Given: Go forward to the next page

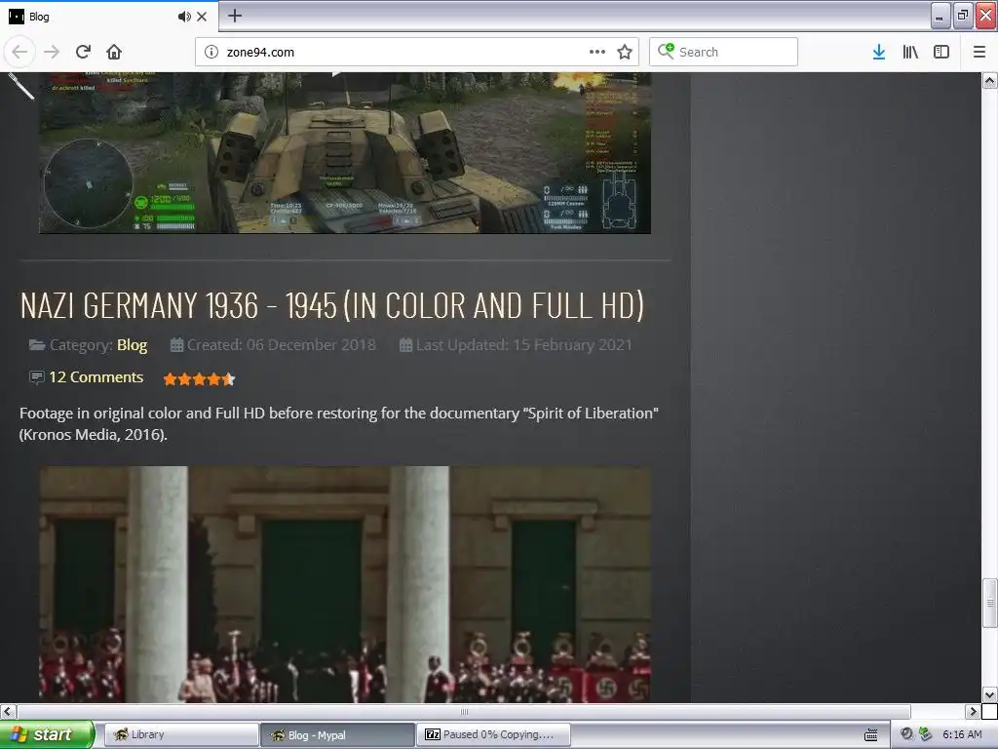Looking at the screenshot, I should pyautogui.click(x=52, y=52).
